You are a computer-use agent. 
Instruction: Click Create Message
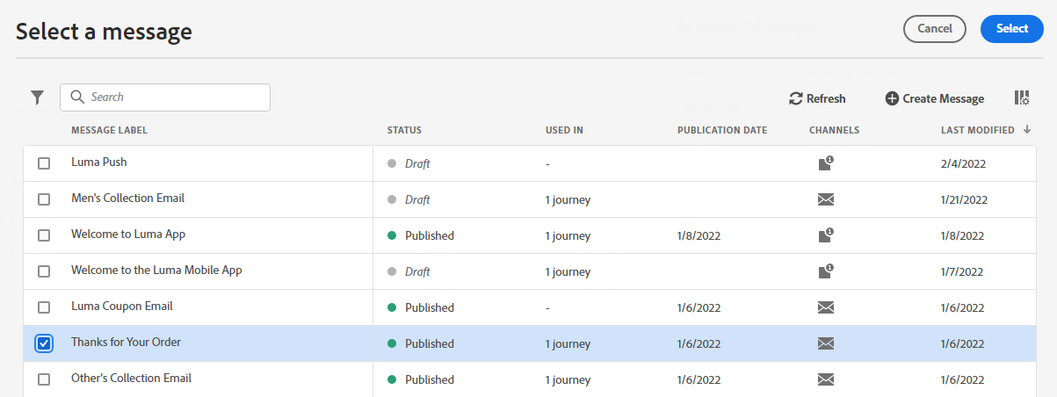(935, 98)
